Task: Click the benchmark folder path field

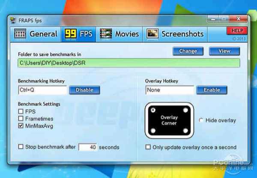Action: 129,63
